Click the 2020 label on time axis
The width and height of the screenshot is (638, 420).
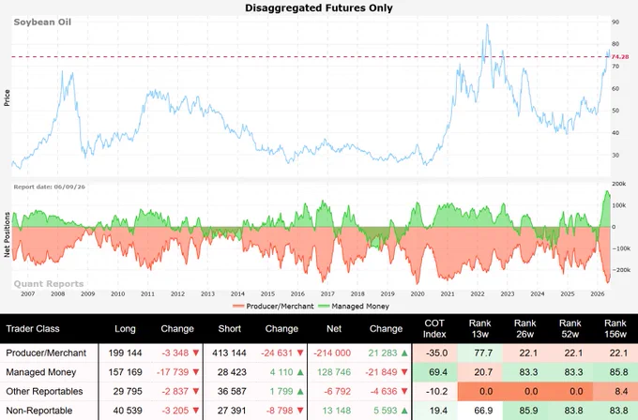pyautogui.click(x=418, y=293)
